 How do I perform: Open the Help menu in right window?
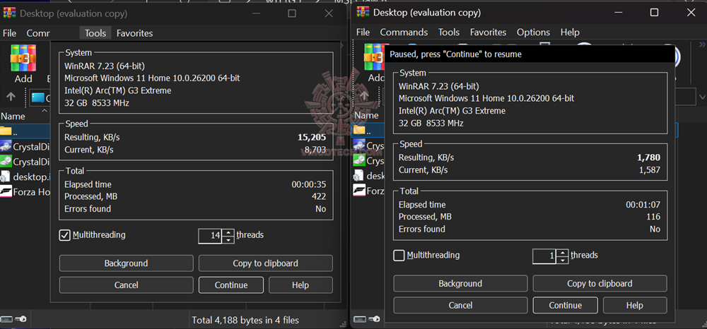569,32
